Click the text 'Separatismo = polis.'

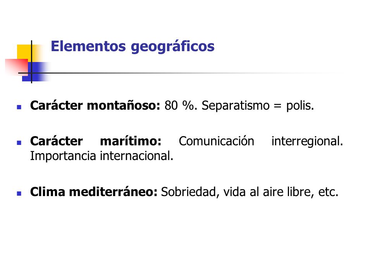[258, 106]
